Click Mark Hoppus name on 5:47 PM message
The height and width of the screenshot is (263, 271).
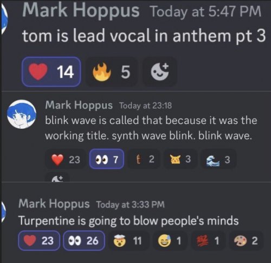coord(81,10)
